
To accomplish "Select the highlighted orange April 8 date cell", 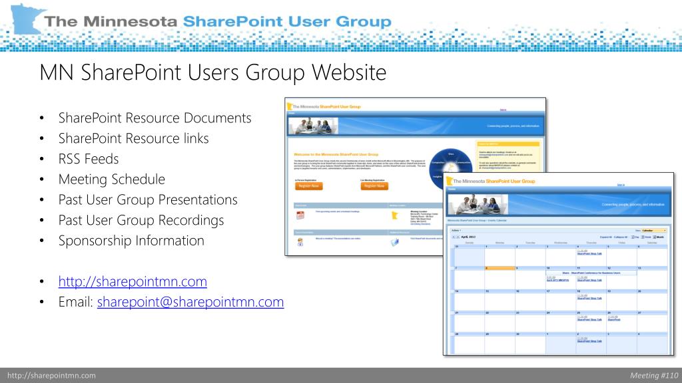I will point(500,269).
